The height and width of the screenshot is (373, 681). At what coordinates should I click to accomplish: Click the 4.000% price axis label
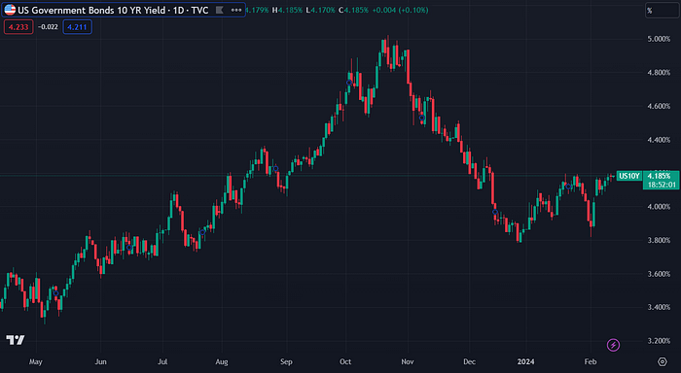pos(659,207)
